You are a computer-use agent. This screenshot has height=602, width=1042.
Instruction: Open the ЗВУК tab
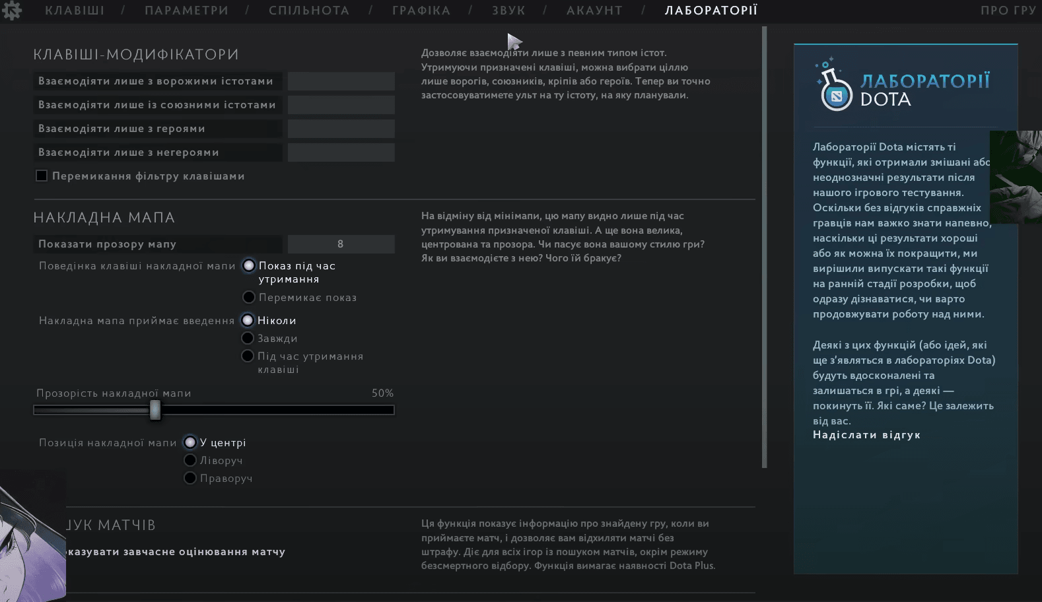click(x=509, y=11)
